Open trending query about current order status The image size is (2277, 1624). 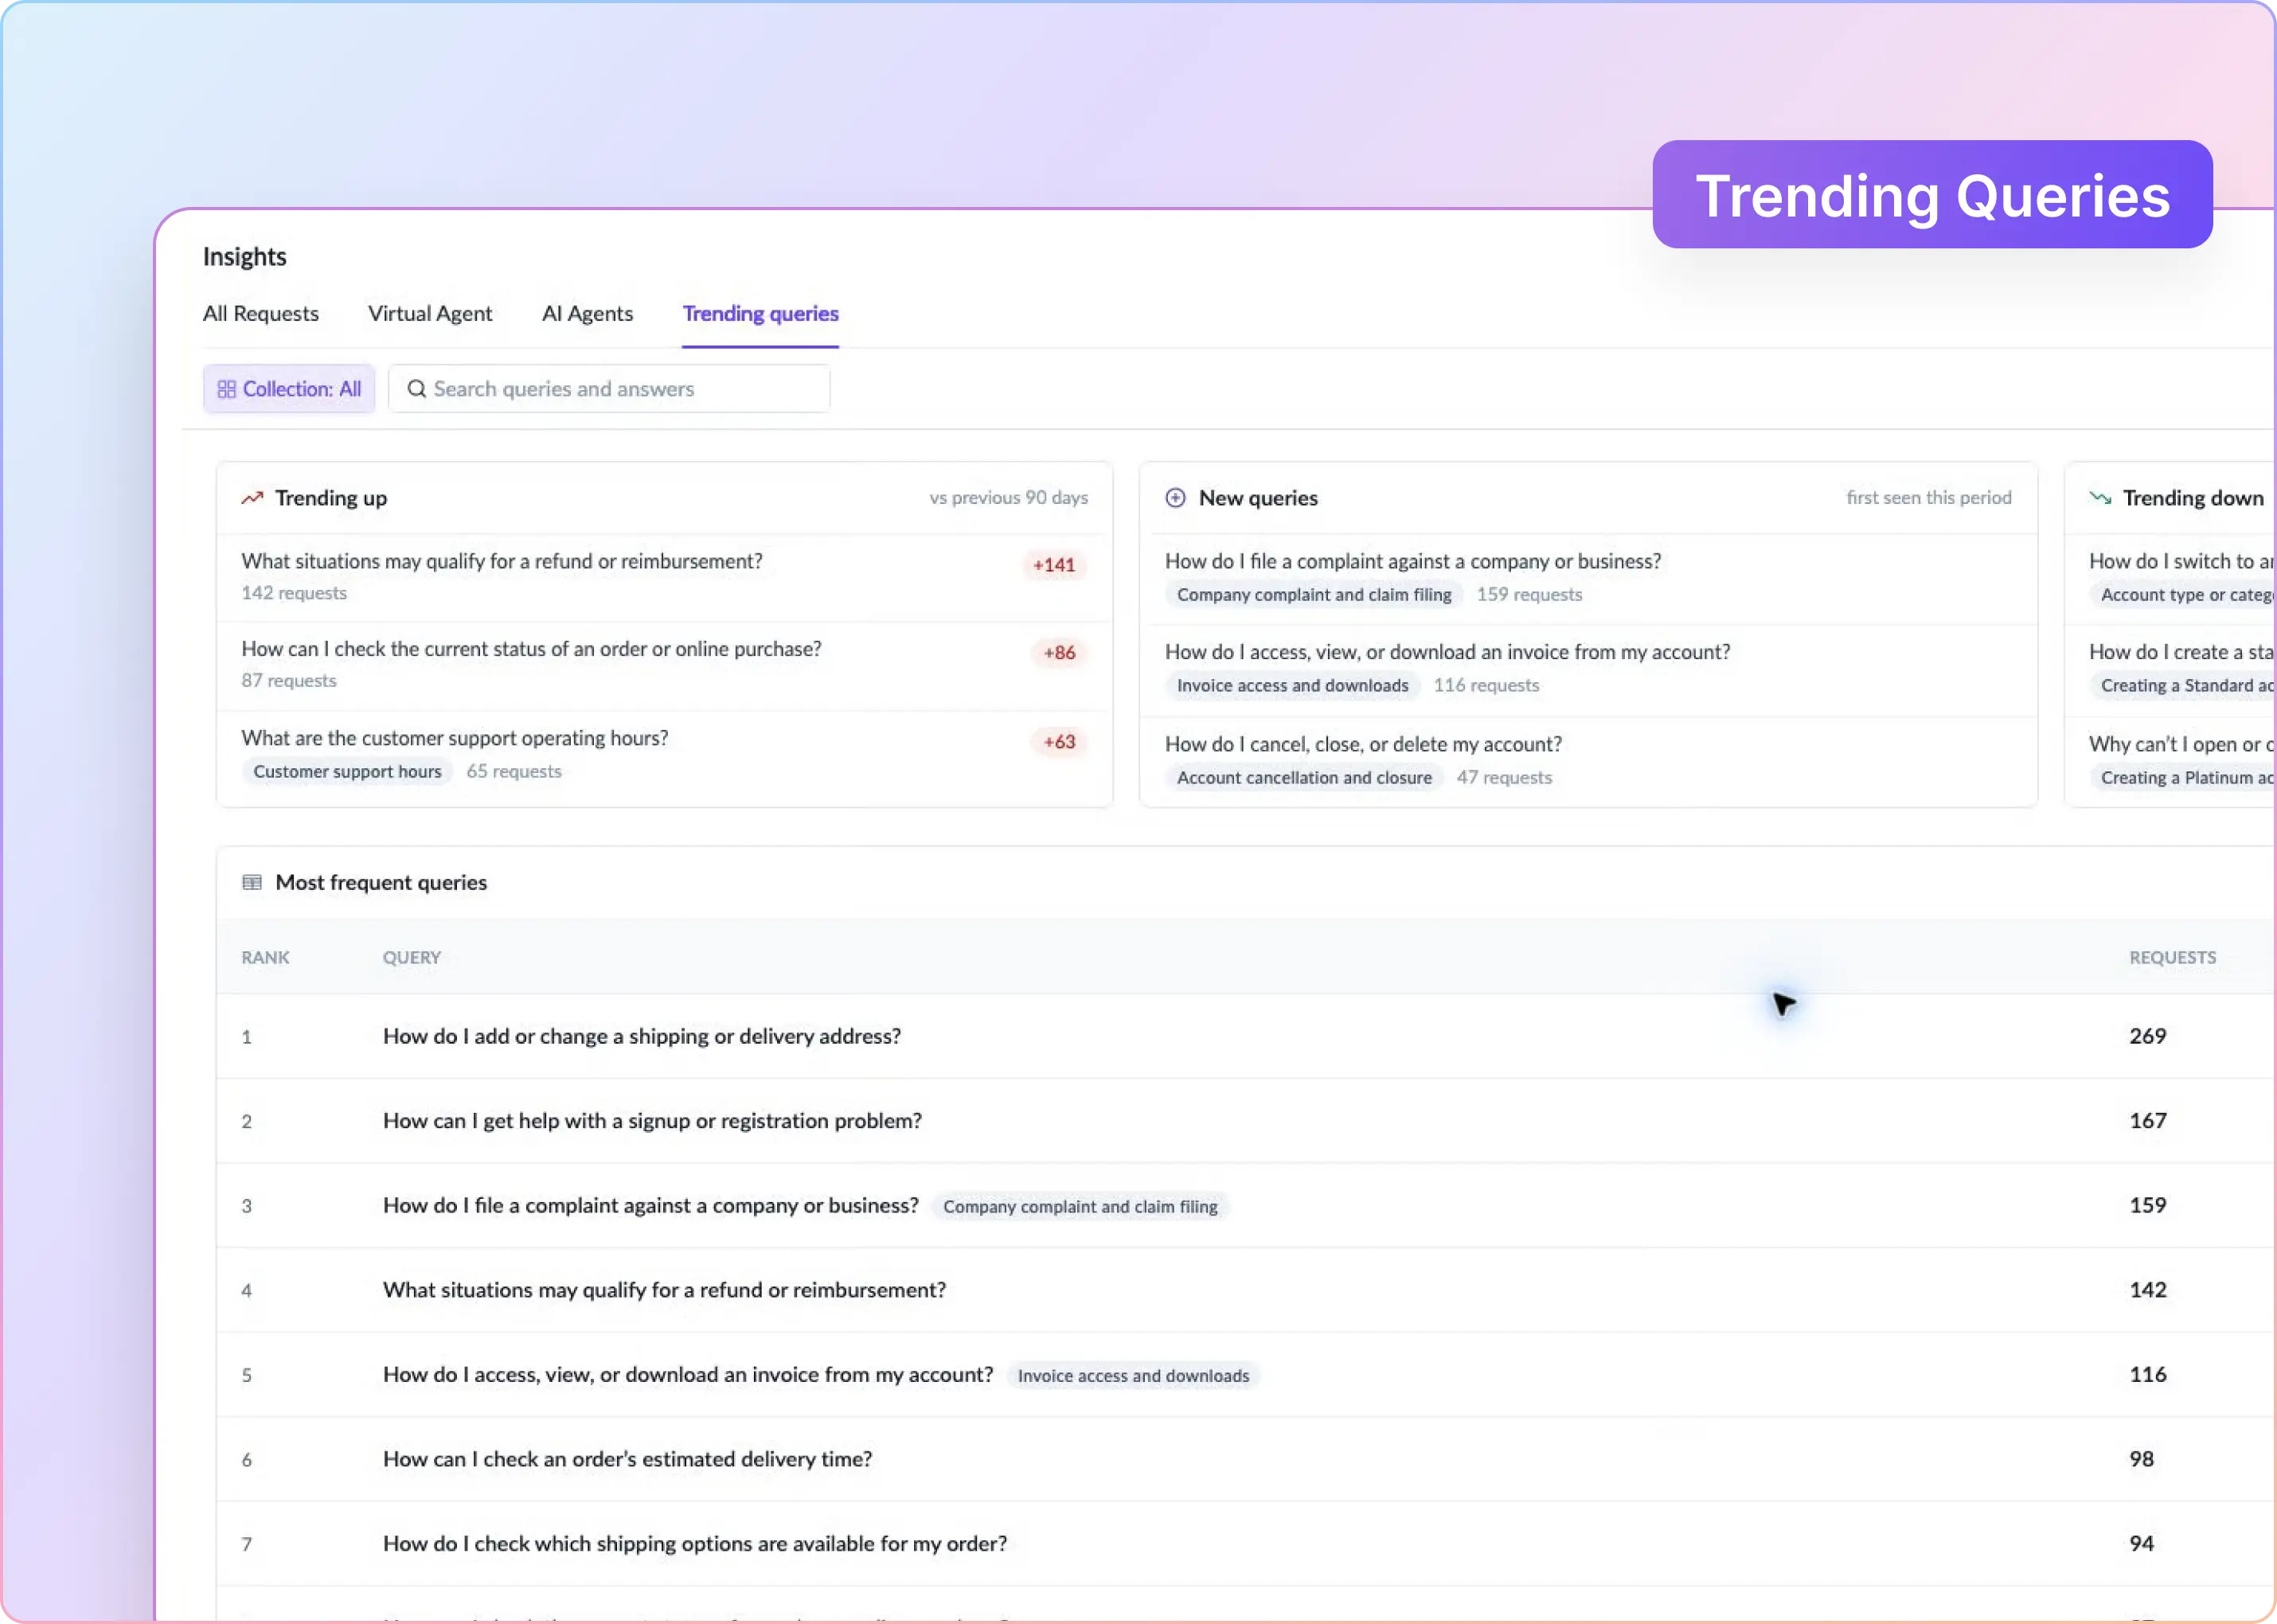531,649
